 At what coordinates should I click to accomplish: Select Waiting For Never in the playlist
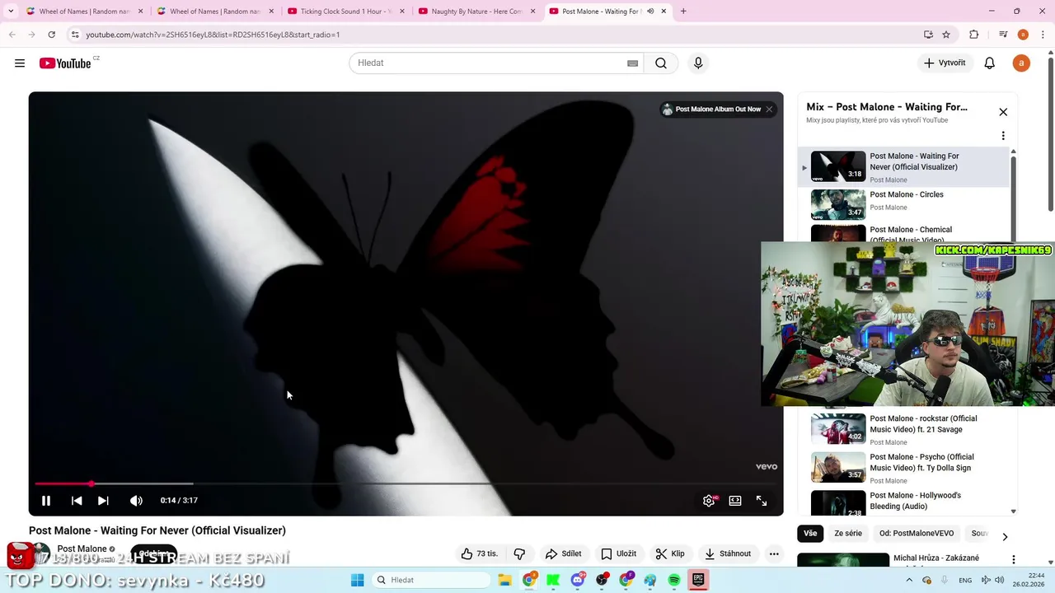tap(904, 167)
